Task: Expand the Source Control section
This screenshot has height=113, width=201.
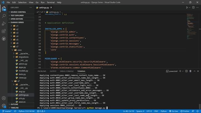Action: (21, 12)
